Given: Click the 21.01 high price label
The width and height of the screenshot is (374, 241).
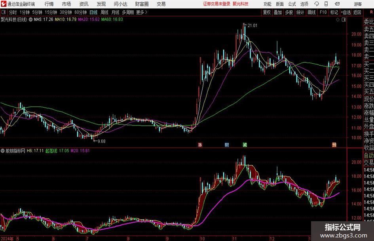Looking at the screenshot, I should pos(252,26).
